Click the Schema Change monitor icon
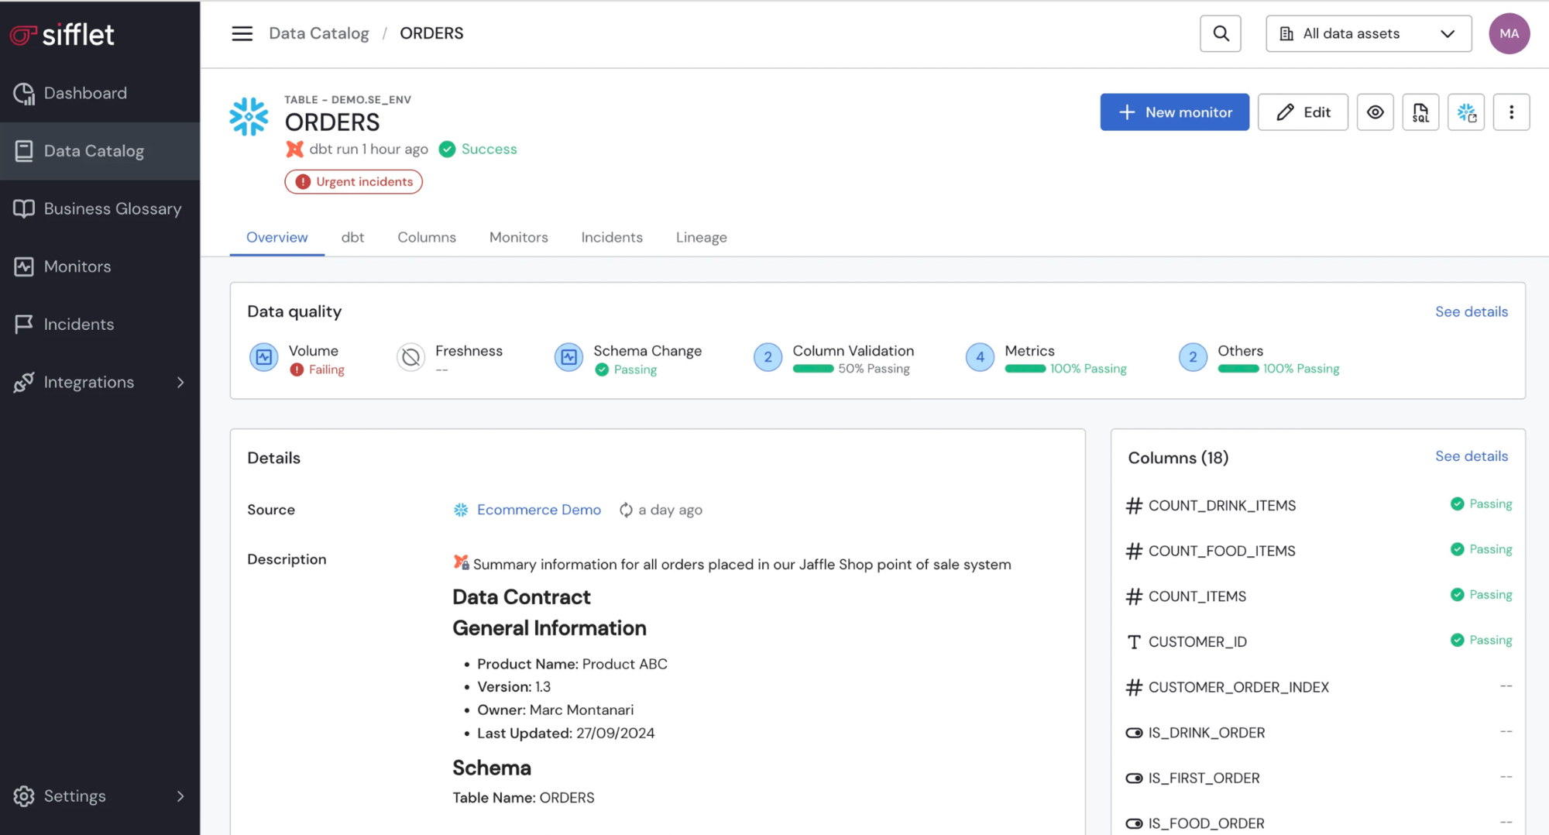Viewport: 1549px width, 835px height. [x=568, y=357]
